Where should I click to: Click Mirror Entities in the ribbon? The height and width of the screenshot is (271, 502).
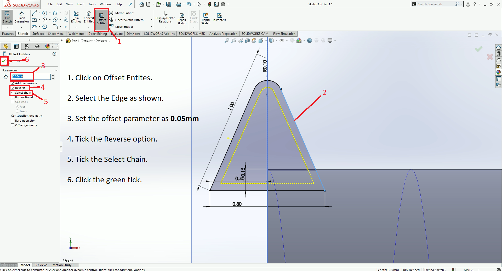click(x=122, y=13)
